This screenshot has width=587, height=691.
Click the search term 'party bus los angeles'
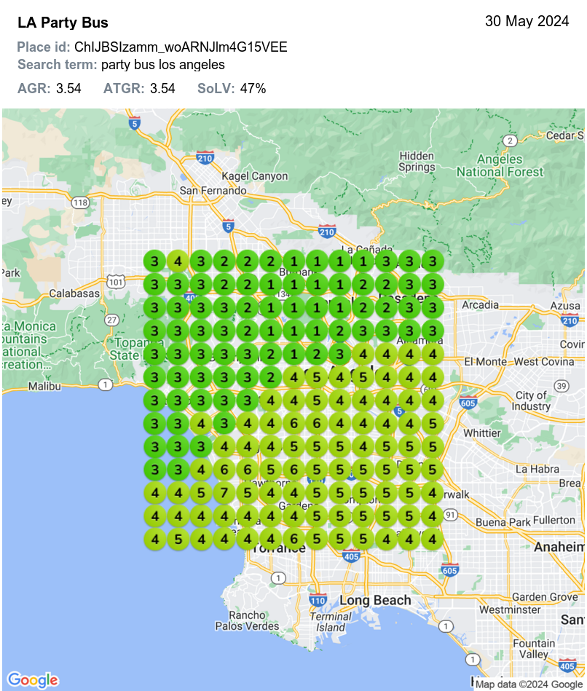point(163,65)
